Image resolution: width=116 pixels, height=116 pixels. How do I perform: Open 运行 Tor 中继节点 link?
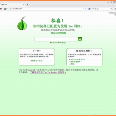tap(78, 59)
